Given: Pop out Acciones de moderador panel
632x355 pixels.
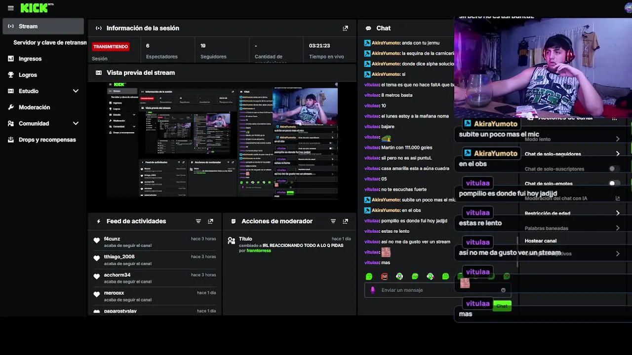Looking at the screenshot, I should click(x=345, y=221).
